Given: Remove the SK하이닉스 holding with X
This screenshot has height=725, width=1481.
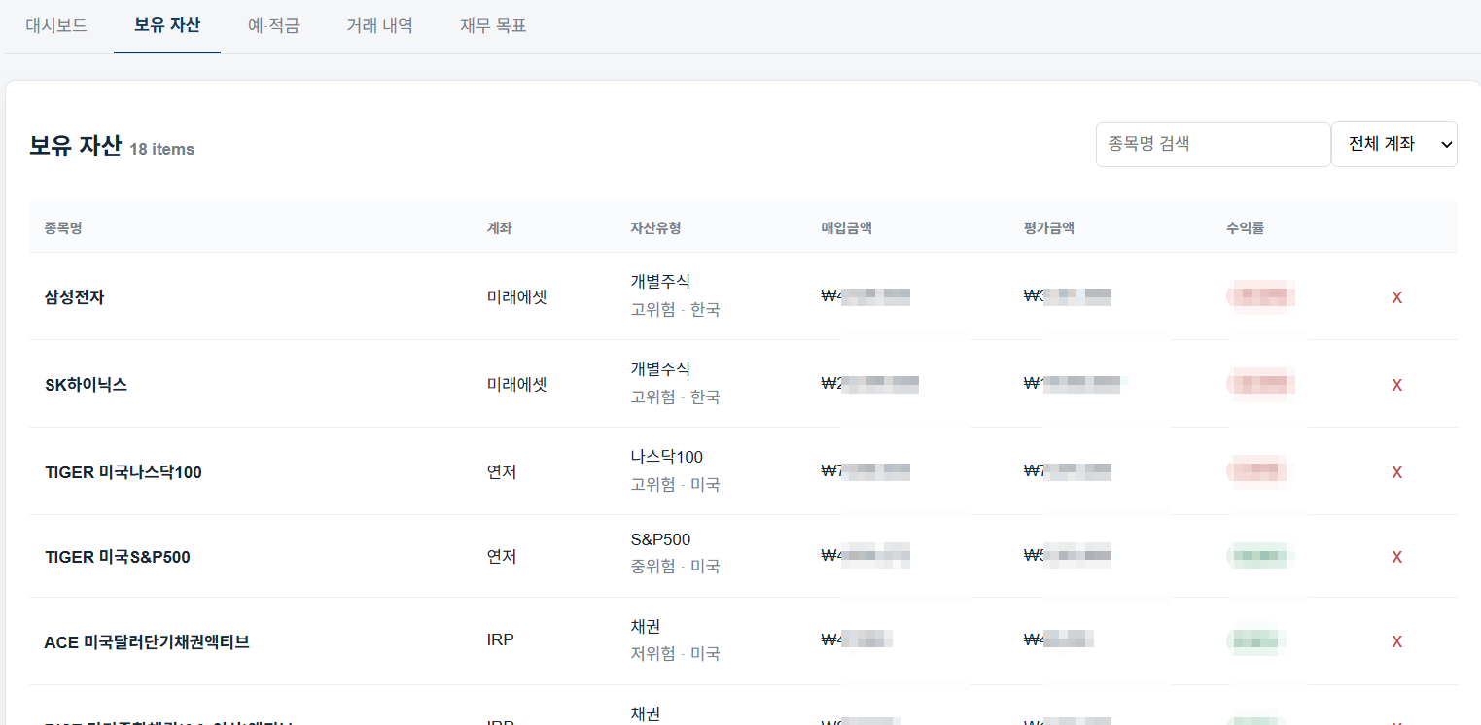Looking at the screenshot, I should tap(1396, 385).
